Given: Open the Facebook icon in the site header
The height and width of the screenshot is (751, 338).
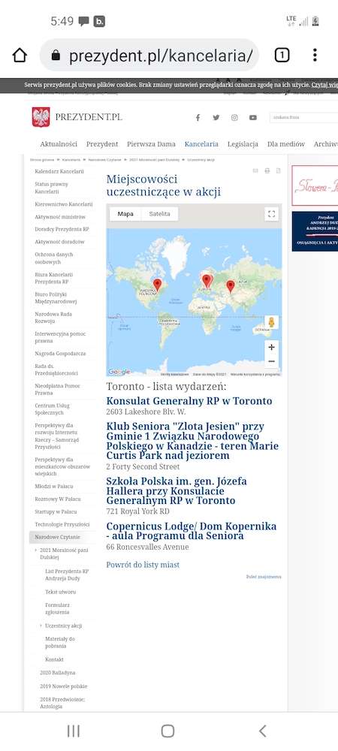Looking at the screenshot, I should (x=198, y=117).
